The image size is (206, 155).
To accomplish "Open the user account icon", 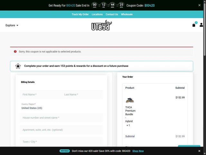I will tap(201, 25).
